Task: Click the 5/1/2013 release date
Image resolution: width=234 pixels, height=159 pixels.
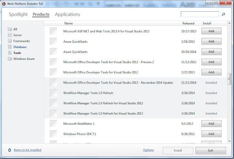Action: coord(187,124)
